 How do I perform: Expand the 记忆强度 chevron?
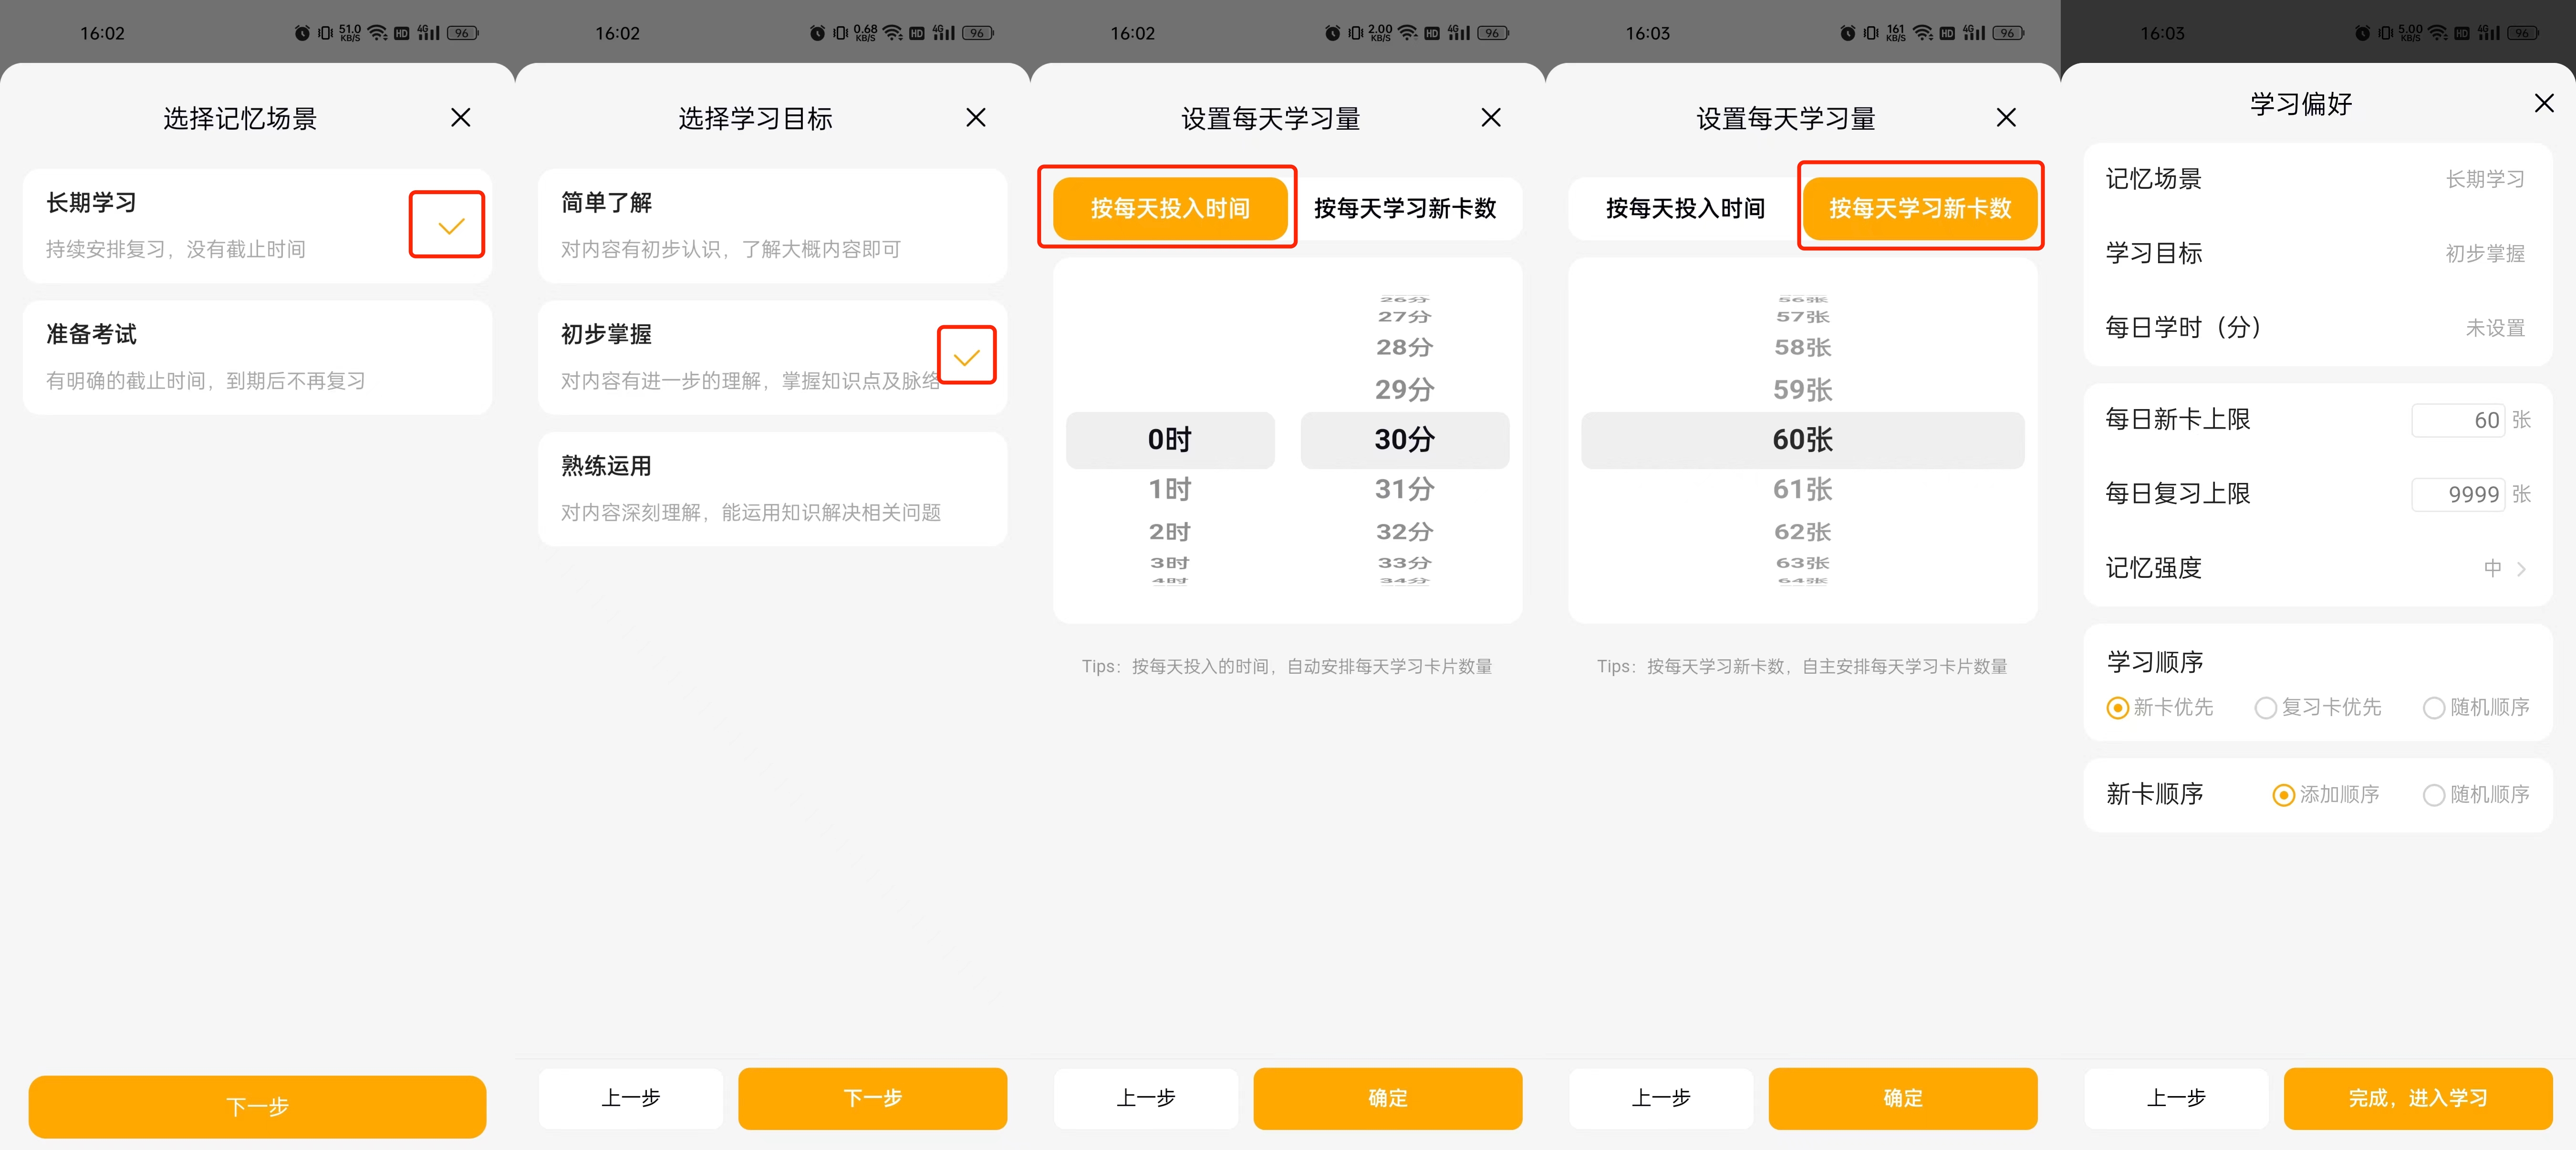[x=2521, y=568]
